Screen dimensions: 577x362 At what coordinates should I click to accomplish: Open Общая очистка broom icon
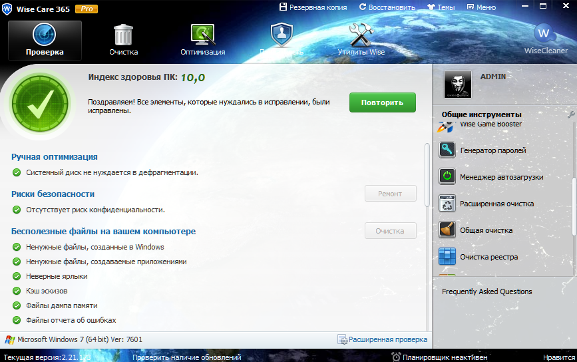click(447, 230)
